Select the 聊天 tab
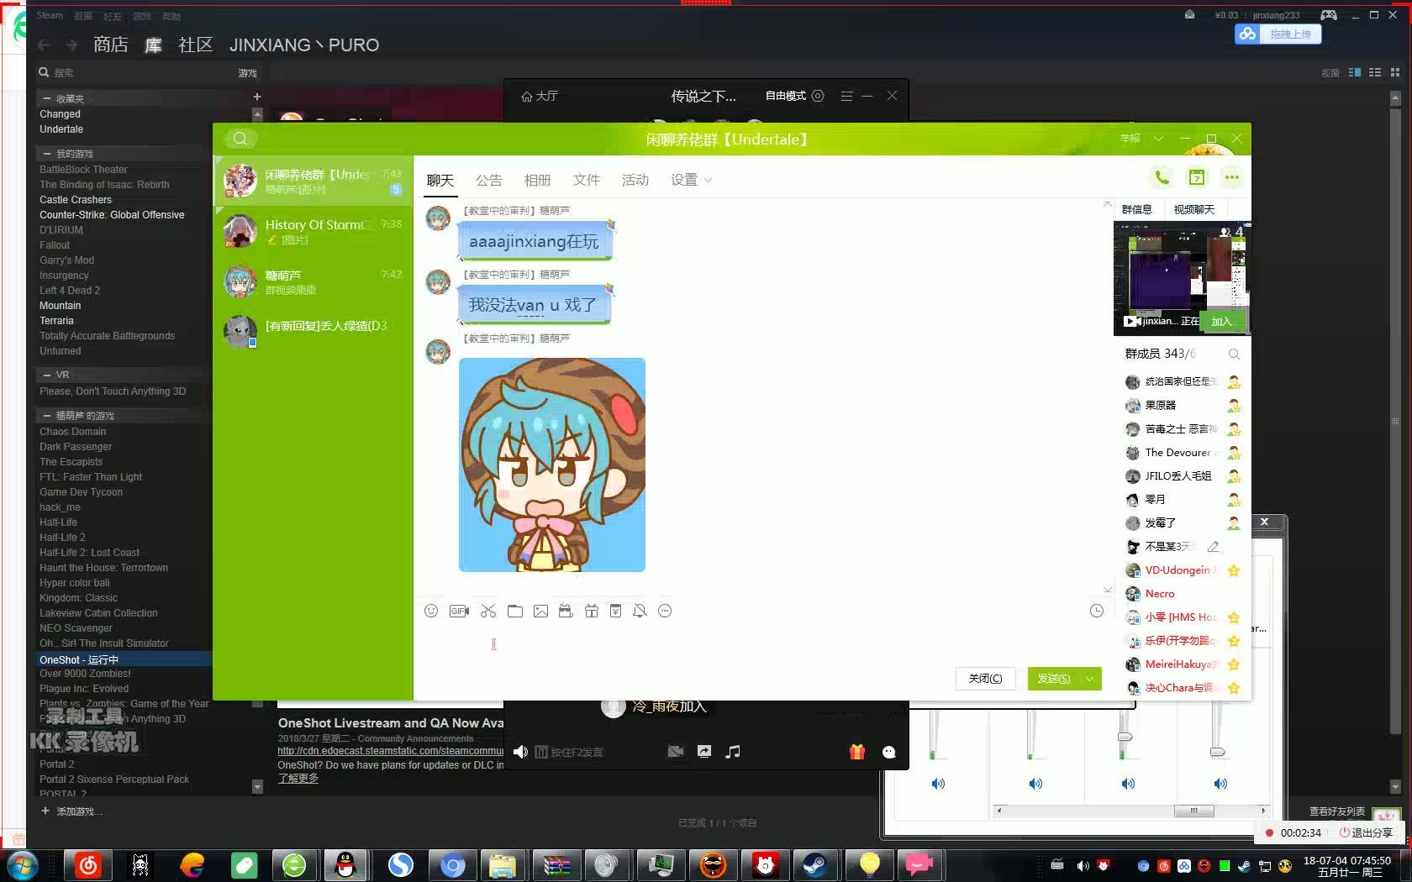The height and width of the screenshot is (882, 1412). [x=440, y=180]
